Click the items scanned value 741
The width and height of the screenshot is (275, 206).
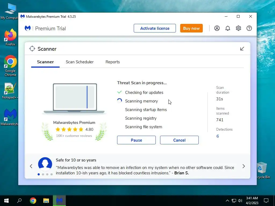tap(220, 120)
